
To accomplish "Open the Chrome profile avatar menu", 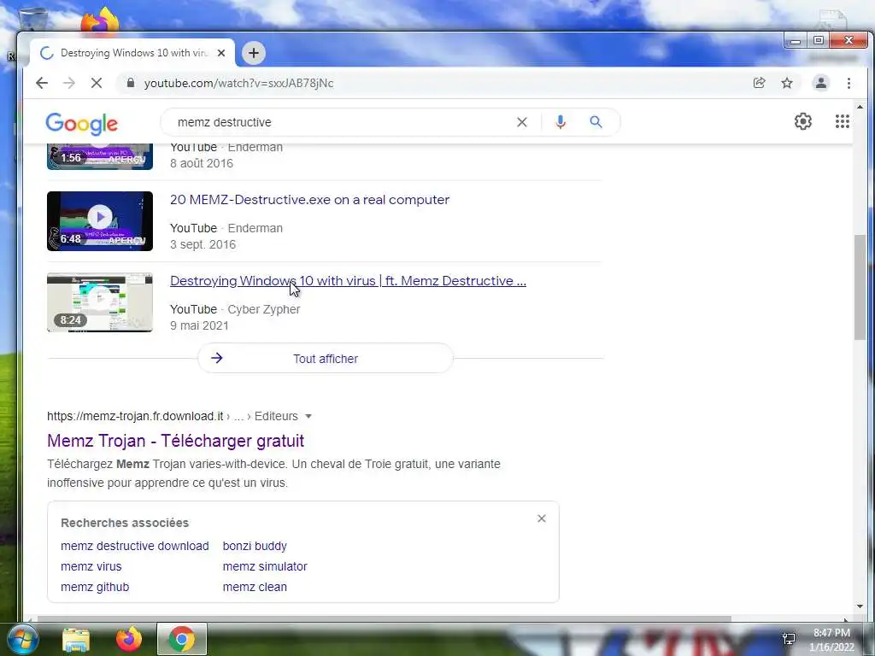I will click(x=821, y=83).
